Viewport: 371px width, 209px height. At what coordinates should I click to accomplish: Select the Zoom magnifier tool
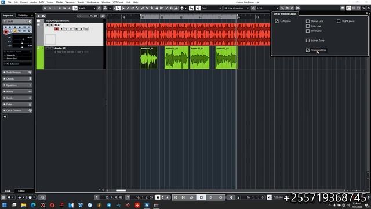pos(152,8)
